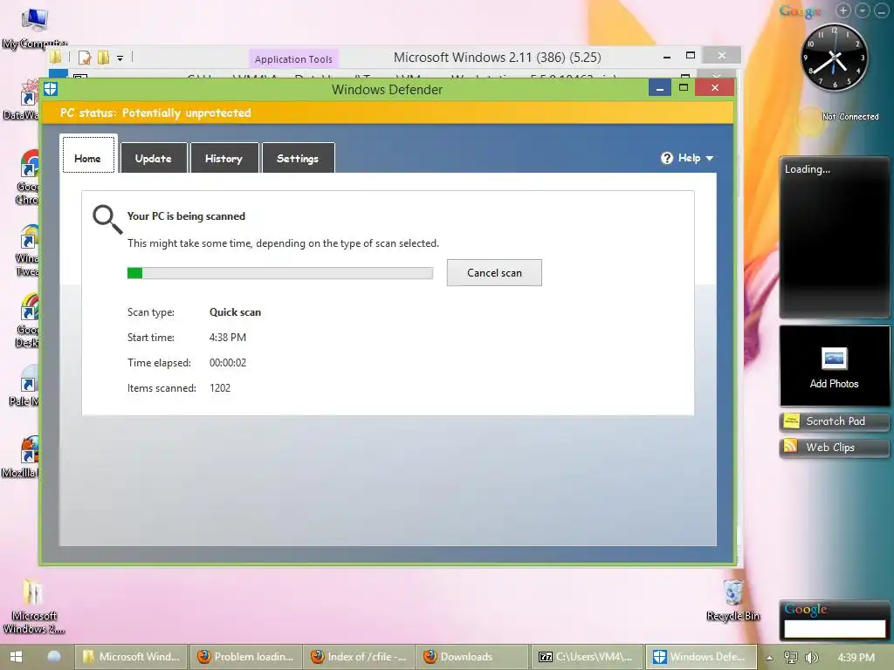Open the Settings tab
This screenshot has width=894, height=670.
point(298,158)
